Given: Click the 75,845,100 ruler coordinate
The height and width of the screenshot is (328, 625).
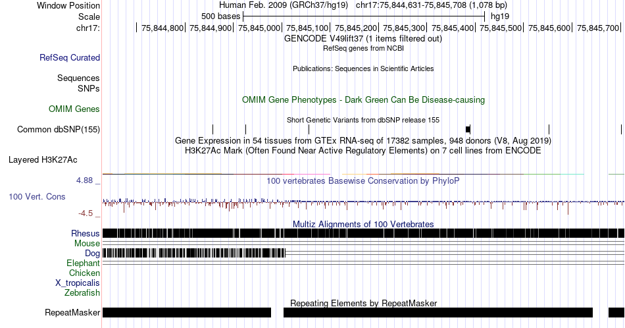Looking at the screenshot, I should 307,28.
